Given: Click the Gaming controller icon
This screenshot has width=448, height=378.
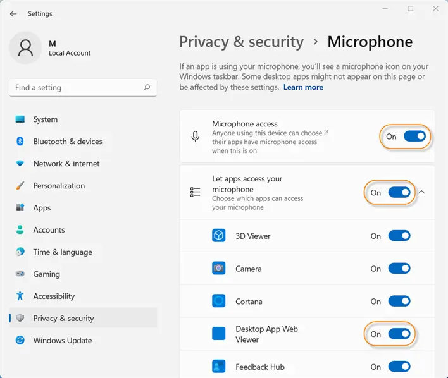Looking at the screenshot, I should pos(20,274).
